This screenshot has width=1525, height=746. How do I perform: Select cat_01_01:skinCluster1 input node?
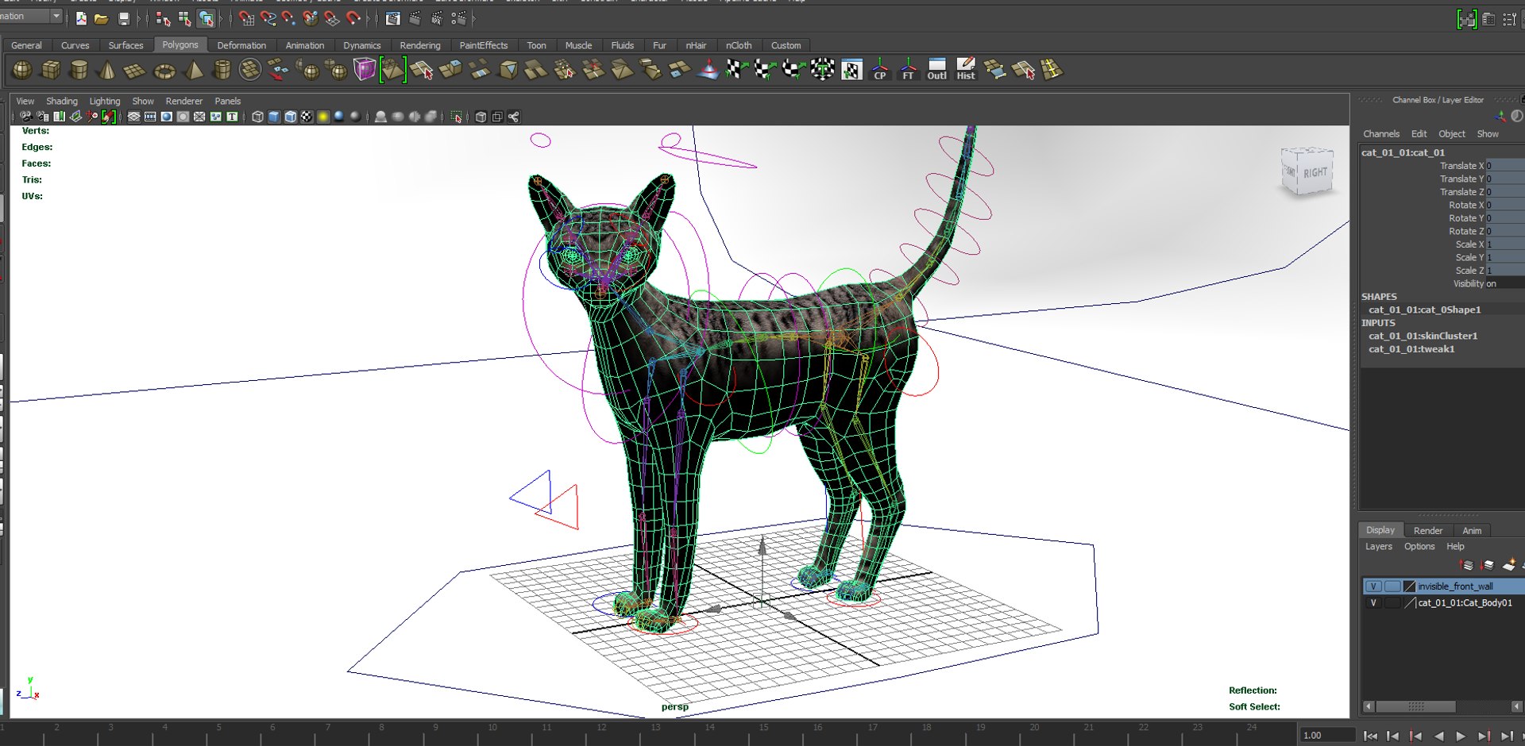(x=1423, y=336)
